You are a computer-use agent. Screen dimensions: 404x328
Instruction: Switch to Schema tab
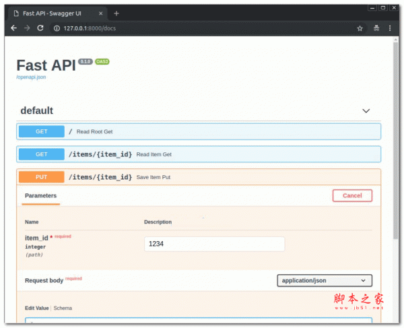coord(63,308)
